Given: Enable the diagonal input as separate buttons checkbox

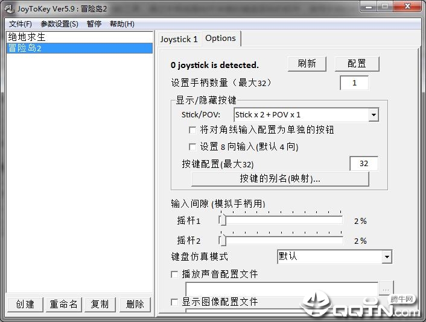Looking at the screenshot, I should click(192, 131).
